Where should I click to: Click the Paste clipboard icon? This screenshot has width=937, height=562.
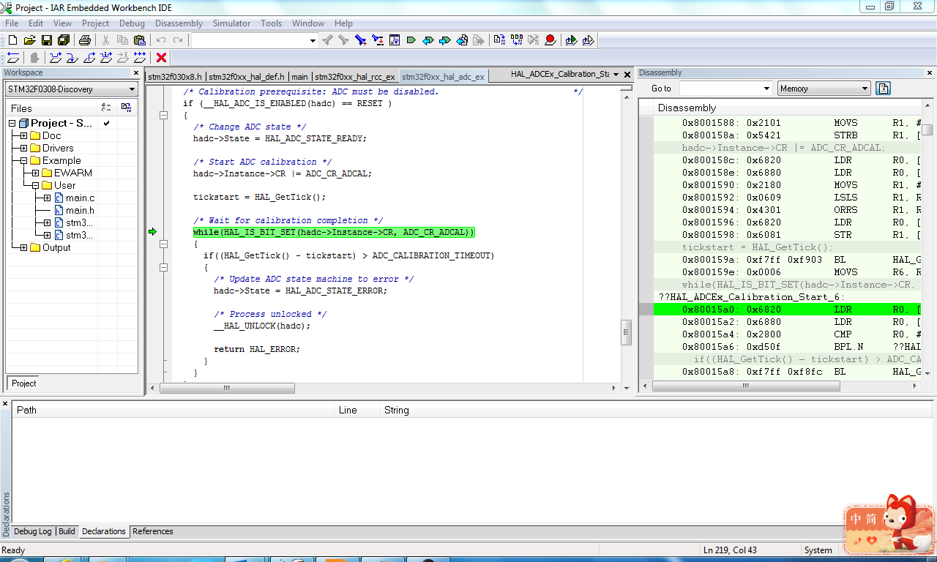pyautogui.click(x=139, y=40)
